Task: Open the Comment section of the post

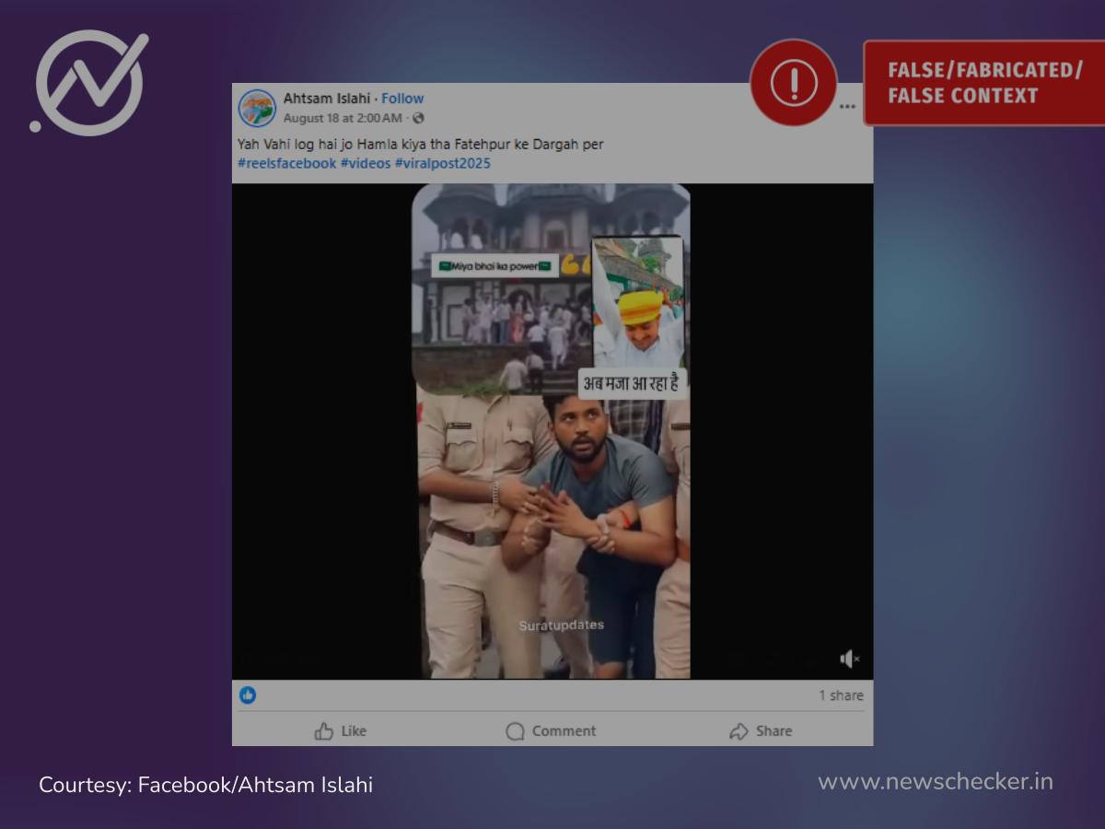Action: click(x=551, y=730)
